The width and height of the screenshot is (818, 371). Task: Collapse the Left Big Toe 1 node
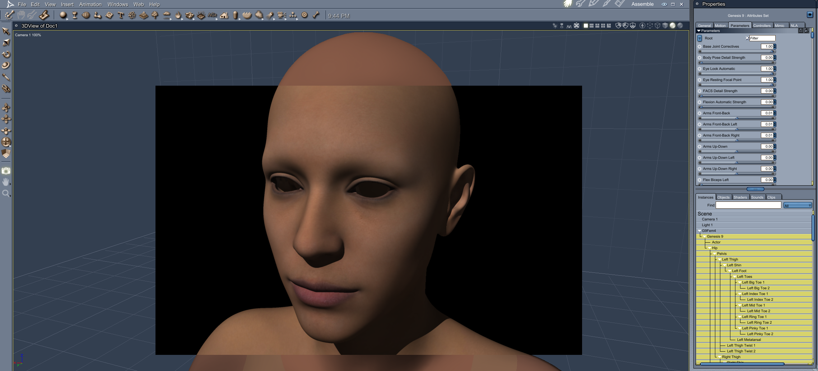739,282
